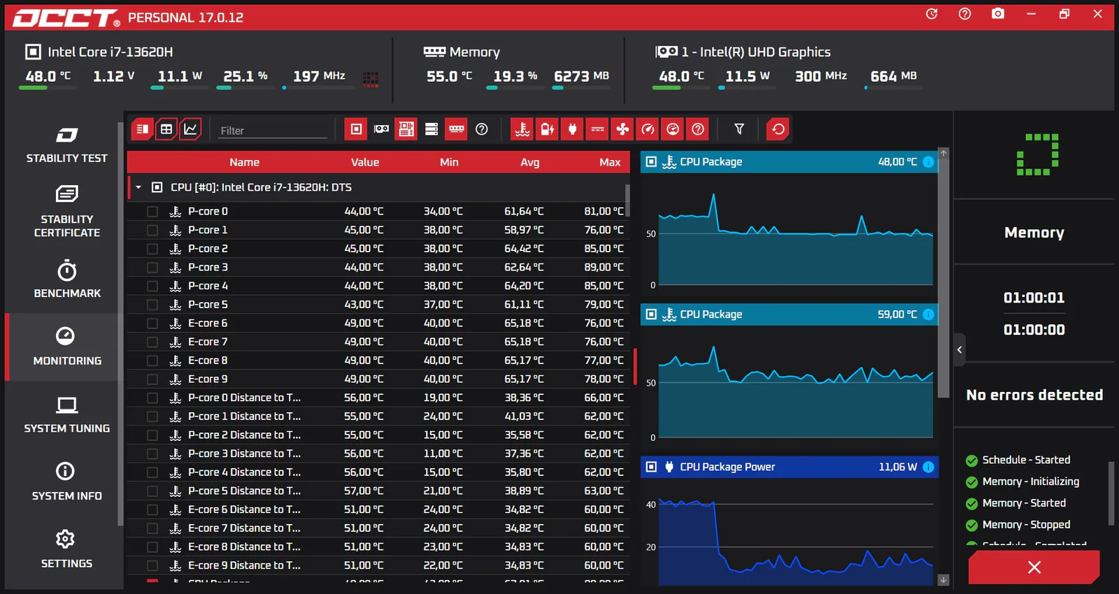Sort the table by Name column
1119x594 pixels.
pyautogui.click(x=244, y=162)
